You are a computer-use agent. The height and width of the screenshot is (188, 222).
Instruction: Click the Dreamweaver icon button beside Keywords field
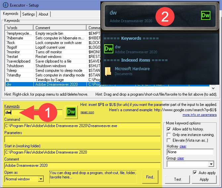click(x=71, y=112)
